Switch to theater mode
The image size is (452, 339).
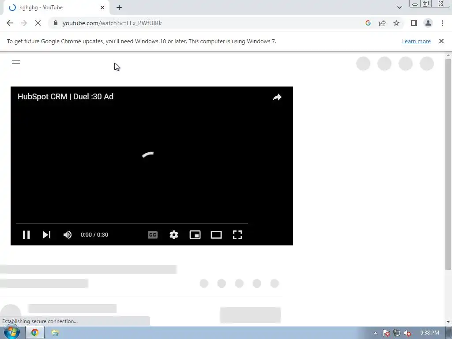coord(216,235)
